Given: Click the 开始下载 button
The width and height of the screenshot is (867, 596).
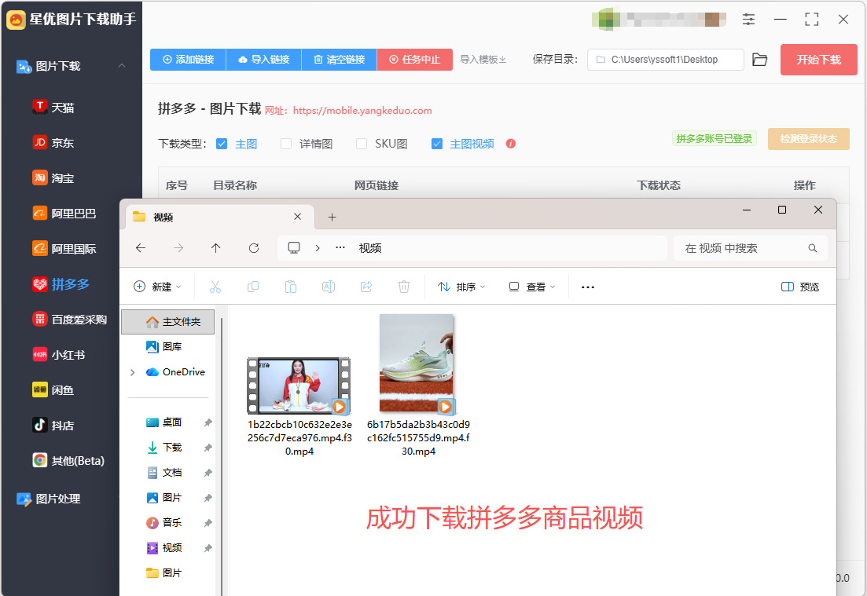Looking at the screenshot, I should pos(818,60).
